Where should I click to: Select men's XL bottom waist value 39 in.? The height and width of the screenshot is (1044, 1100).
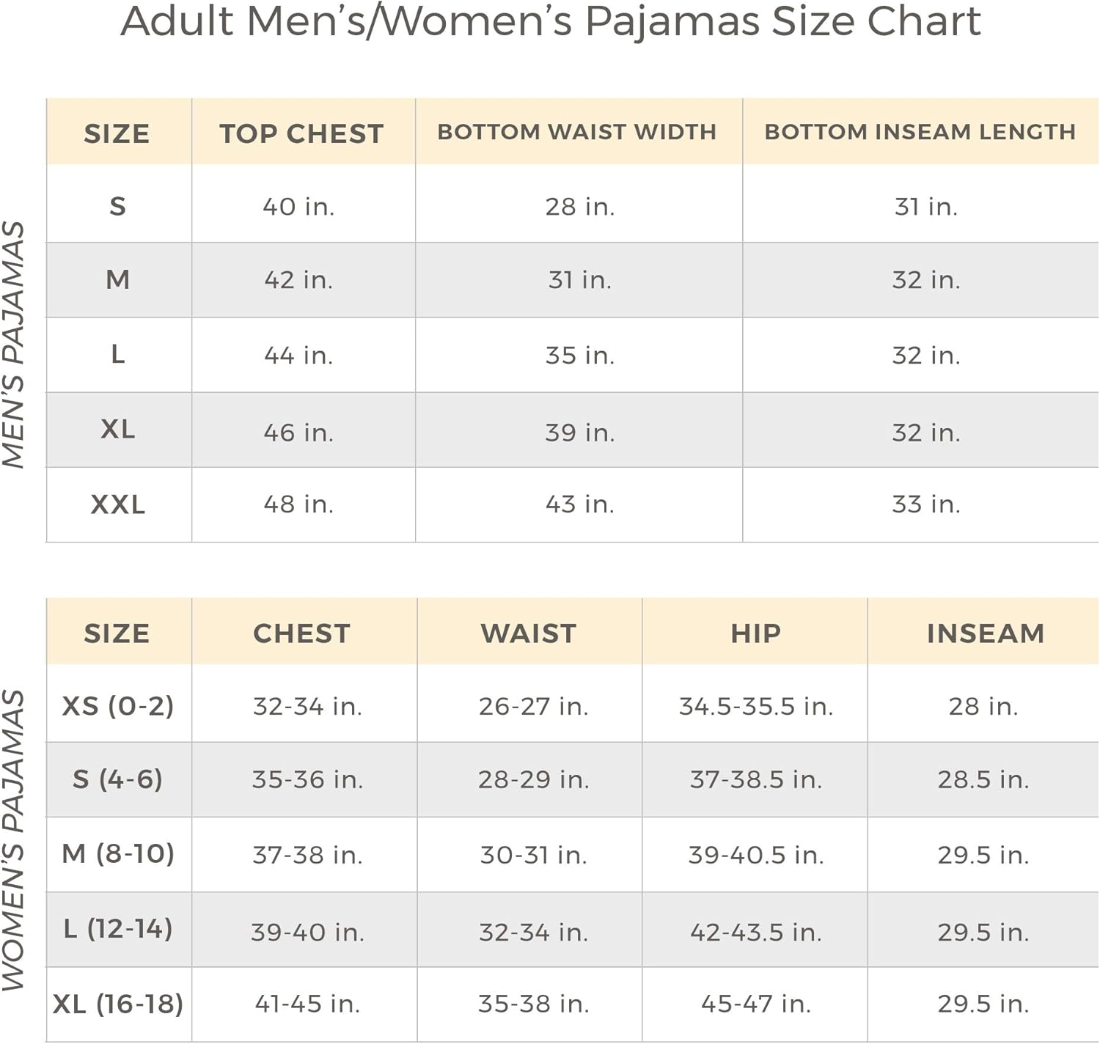pos(579,433)
